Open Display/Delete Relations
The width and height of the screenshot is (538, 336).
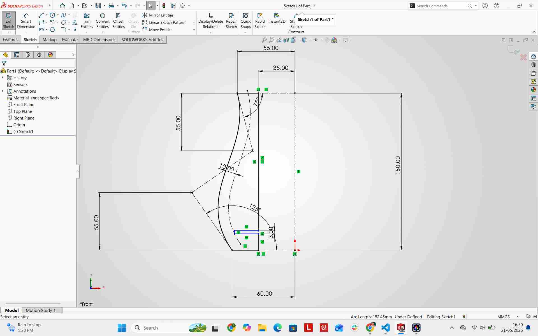(x=211, y=21)
